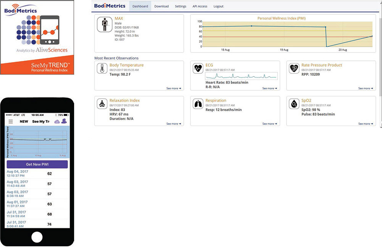
Task: Open the hamburger menu on phone app
Action: 11,121
